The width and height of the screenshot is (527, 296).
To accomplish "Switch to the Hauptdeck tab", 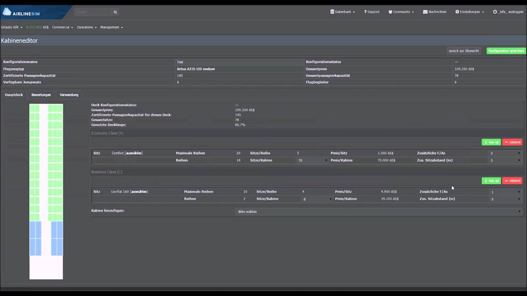I will (x=14, y=95).
